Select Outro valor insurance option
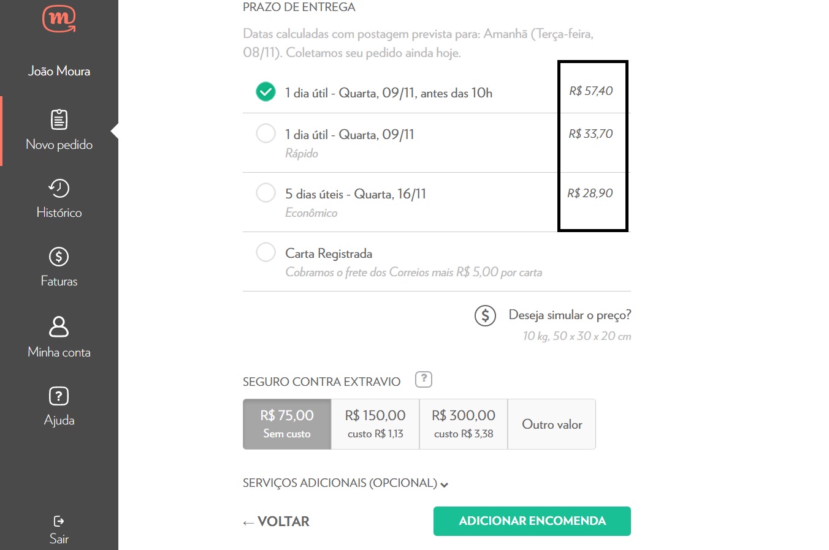The width and height of the screenshot is (829, 550). click(x=552, y=424)
